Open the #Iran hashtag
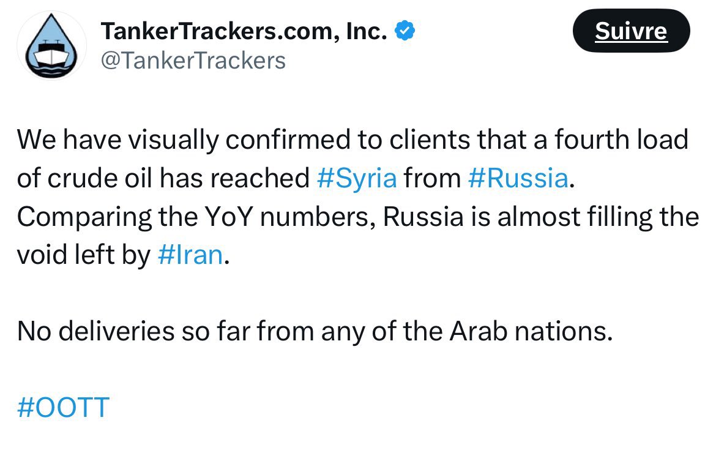Screen dimensions: 705x472 pyautogui.click(x=190, y=255)
